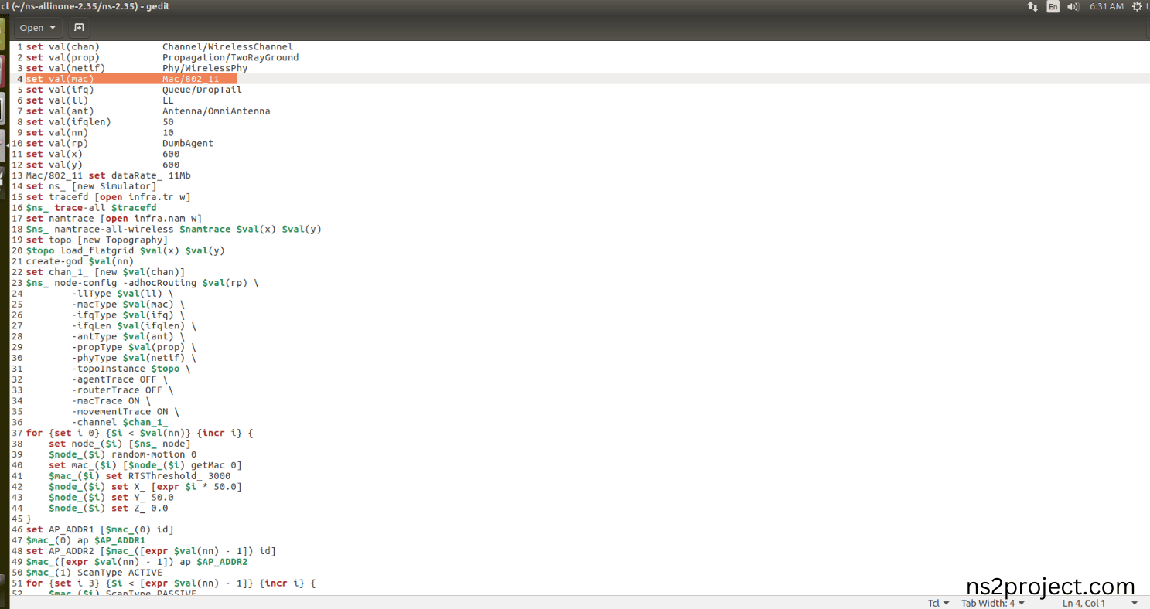Open the Tab Width: 4 dropdown
1150x609 pixels.
993,603
